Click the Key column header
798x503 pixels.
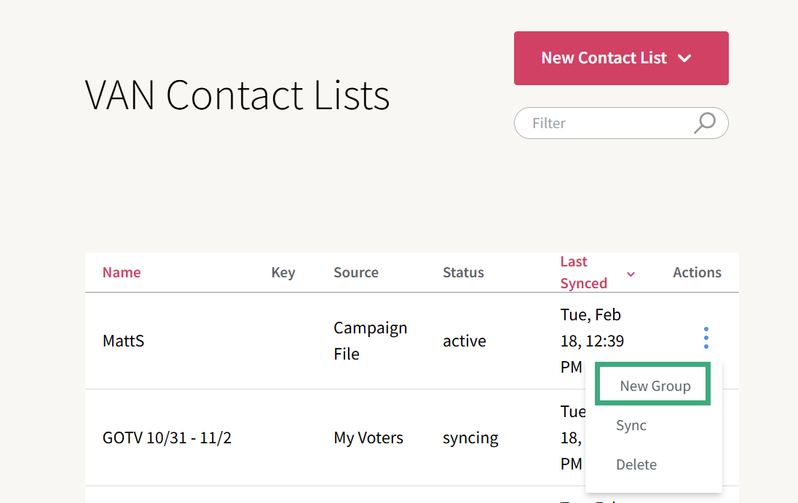(x=283, y=272)
